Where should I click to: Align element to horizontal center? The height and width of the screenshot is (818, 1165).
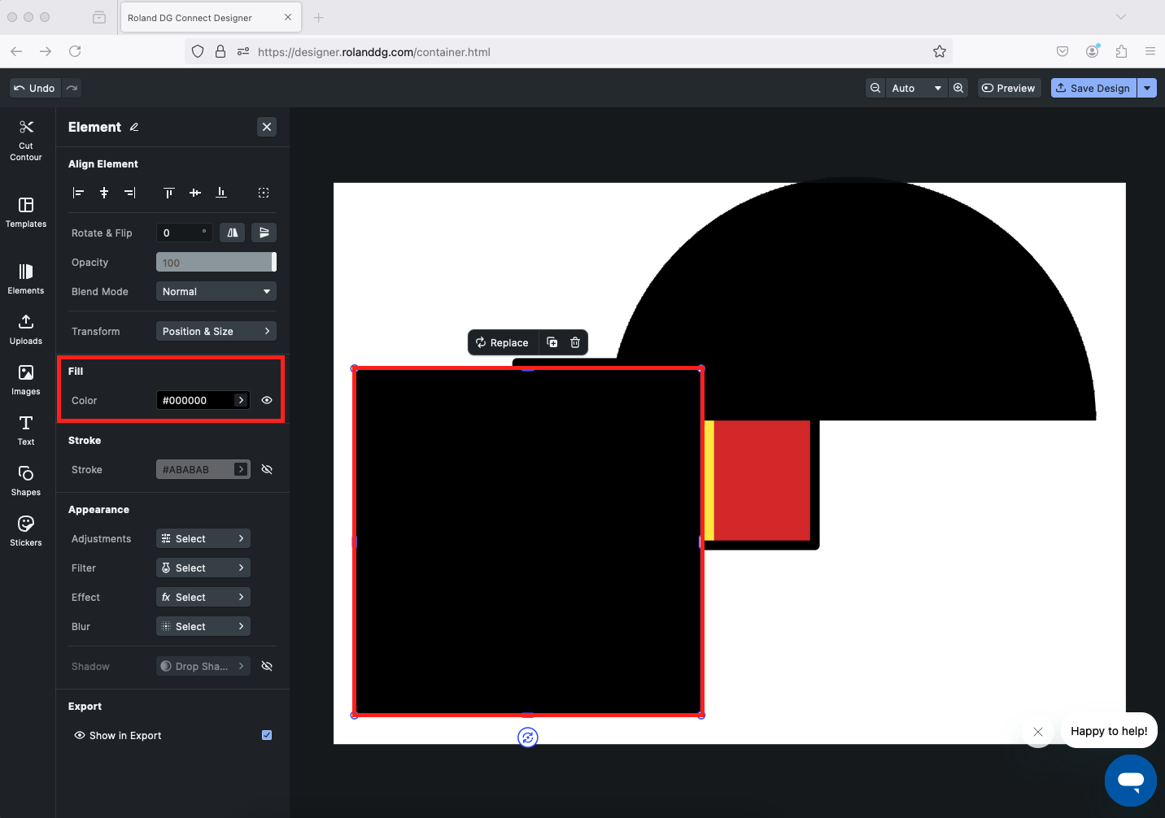pyautogui.click(x=104, y=193)
